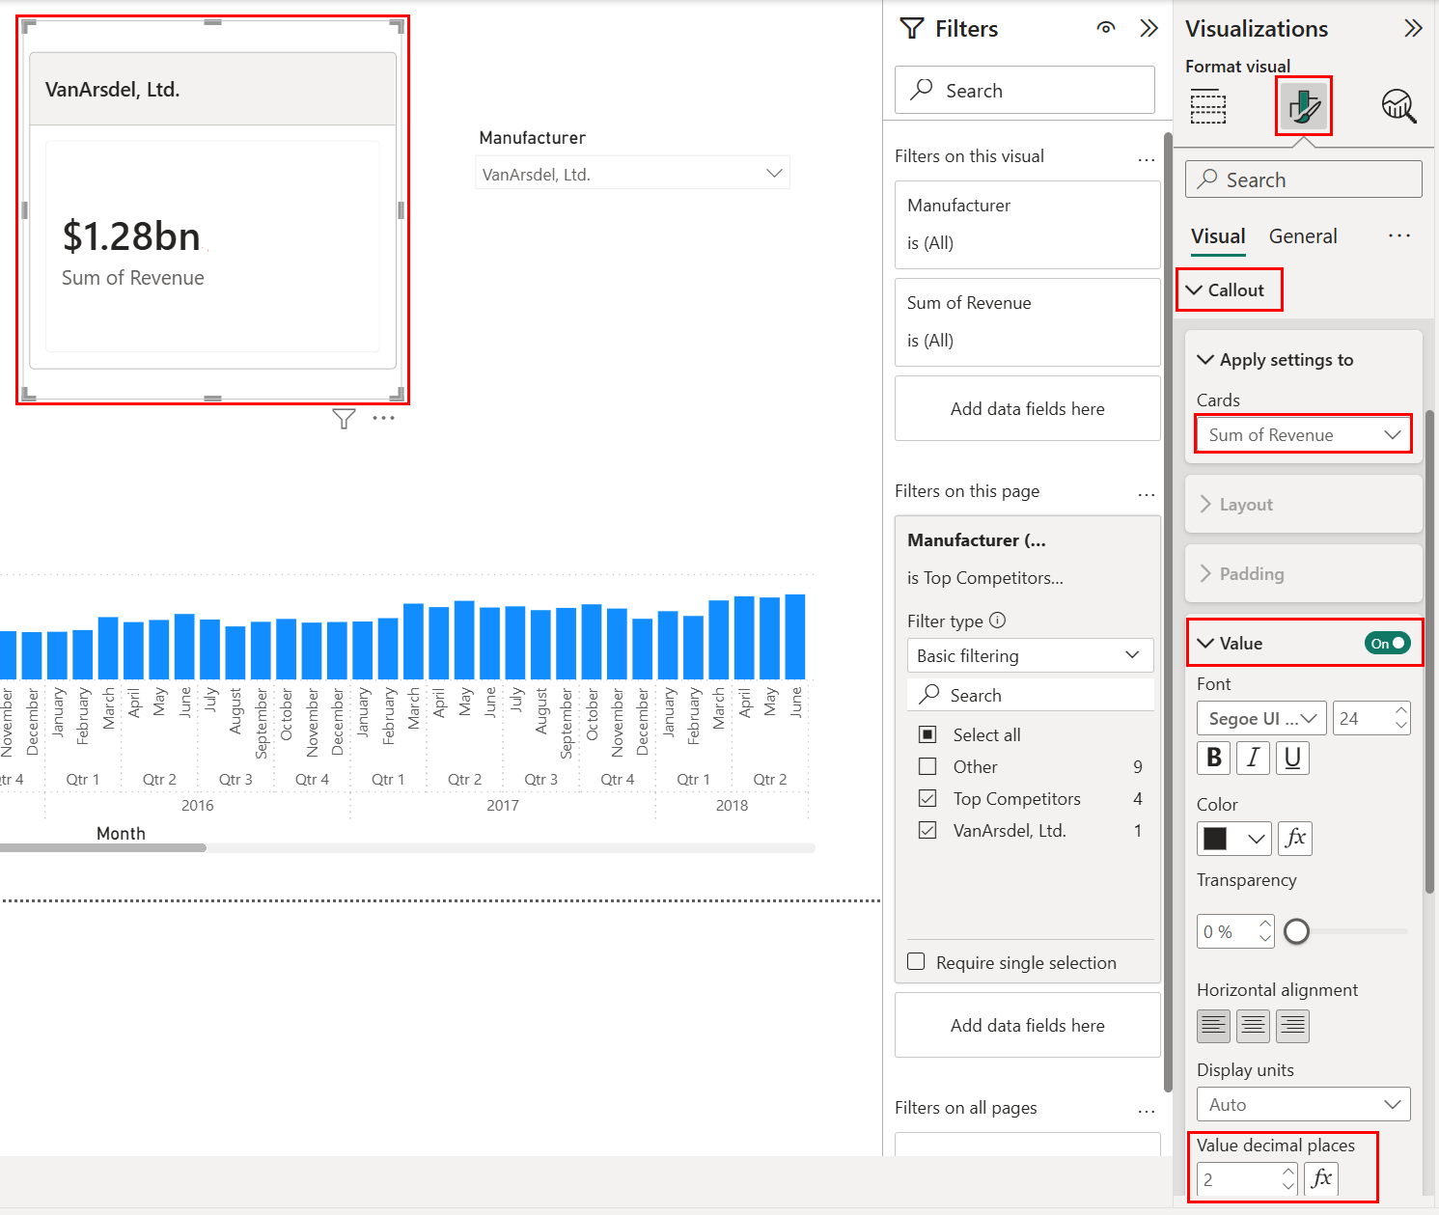The image size is (1439, 1215).
Task: Expand the Layout section
Action: point(1246,505)
